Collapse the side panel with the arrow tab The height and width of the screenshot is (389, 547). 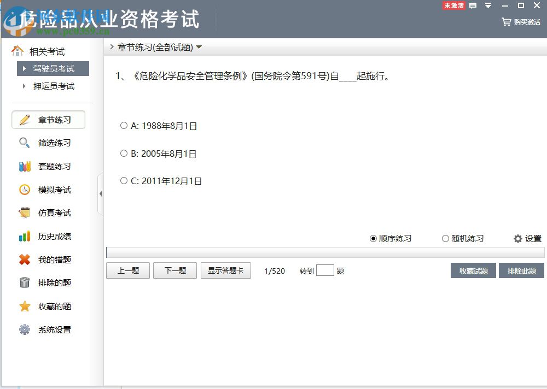(101, 193)
